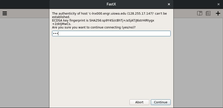This screenshot has width=223, height=108.
Task: Click the hostname c-lnx000.engr.uiowa.edu in message
Action: 107,14
